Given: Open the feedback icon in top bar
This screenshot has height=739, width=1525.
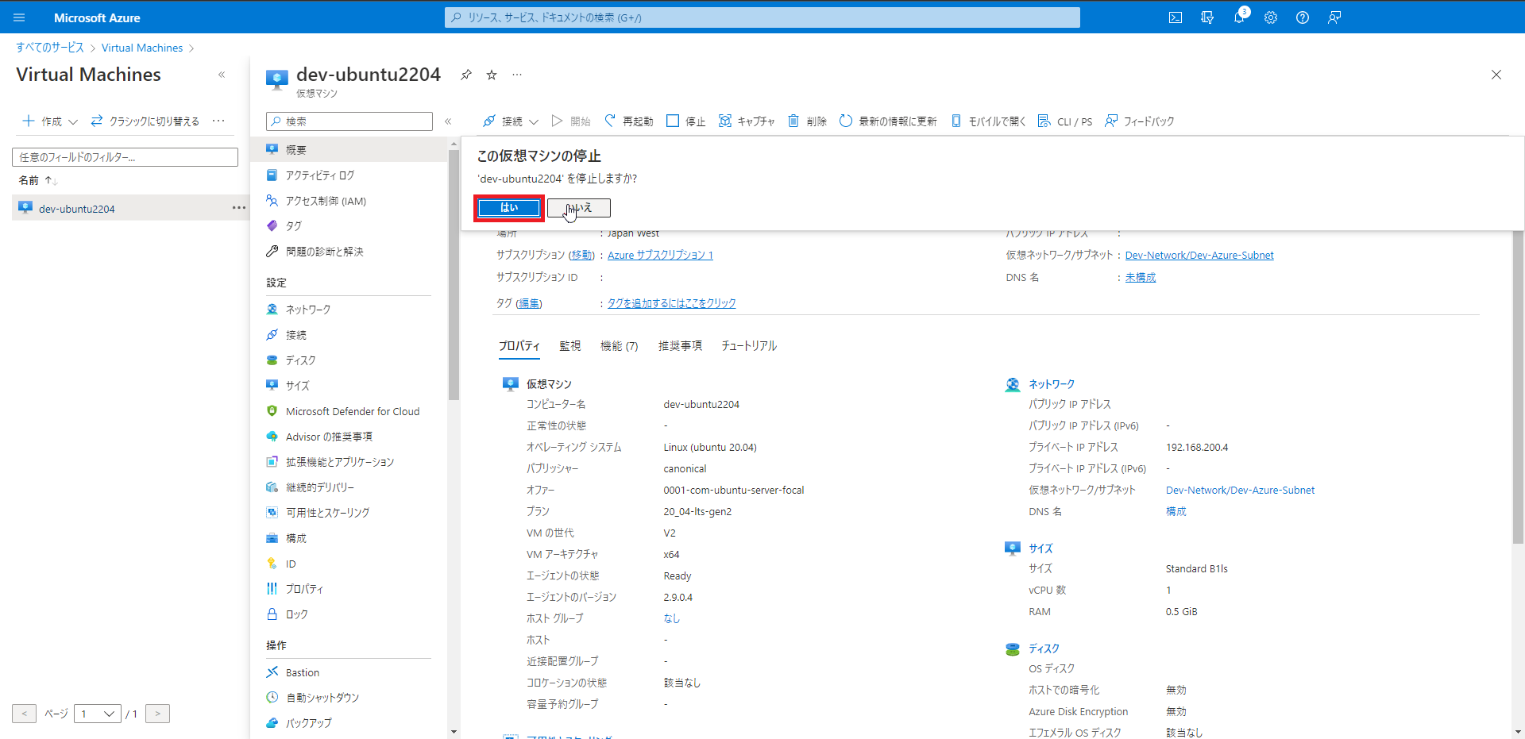Looking at the screenshot, I should click(x=1334, y=17).
